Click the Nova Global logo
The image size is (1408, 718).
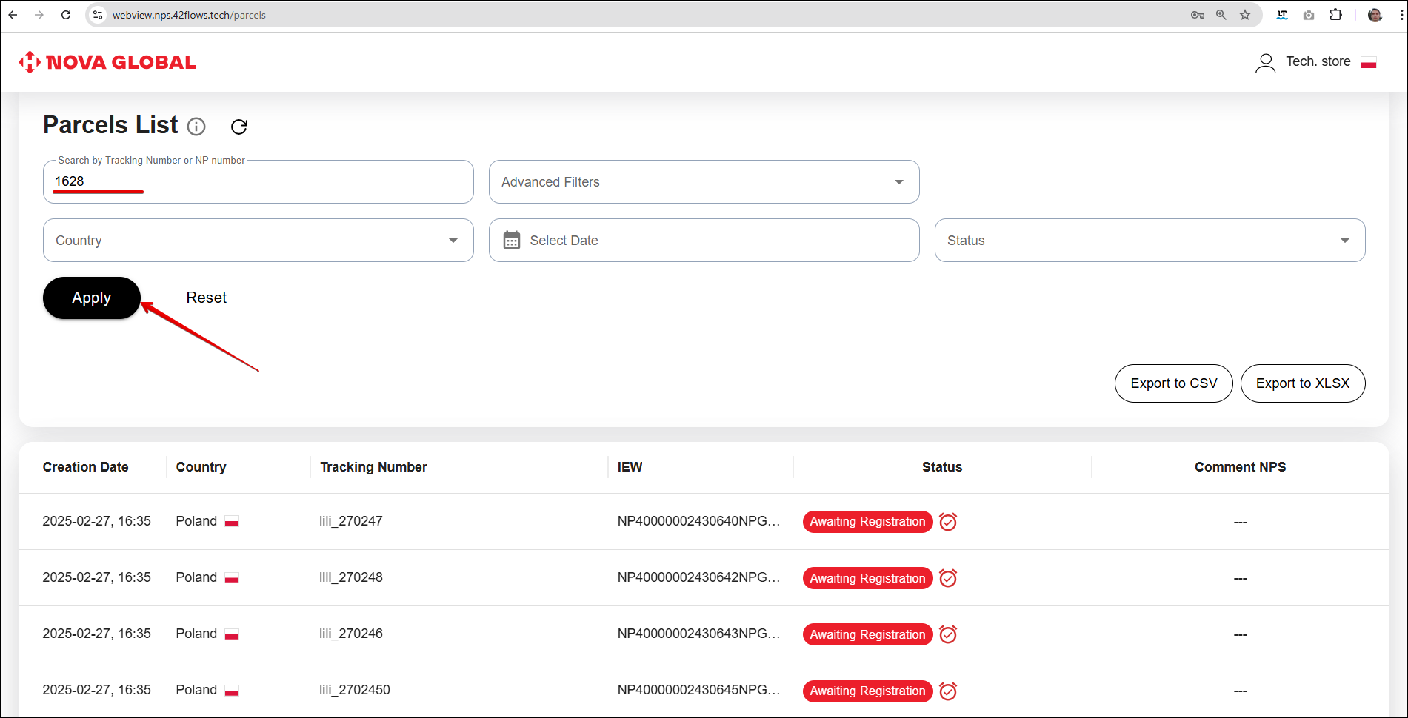(x=108, y=62)
